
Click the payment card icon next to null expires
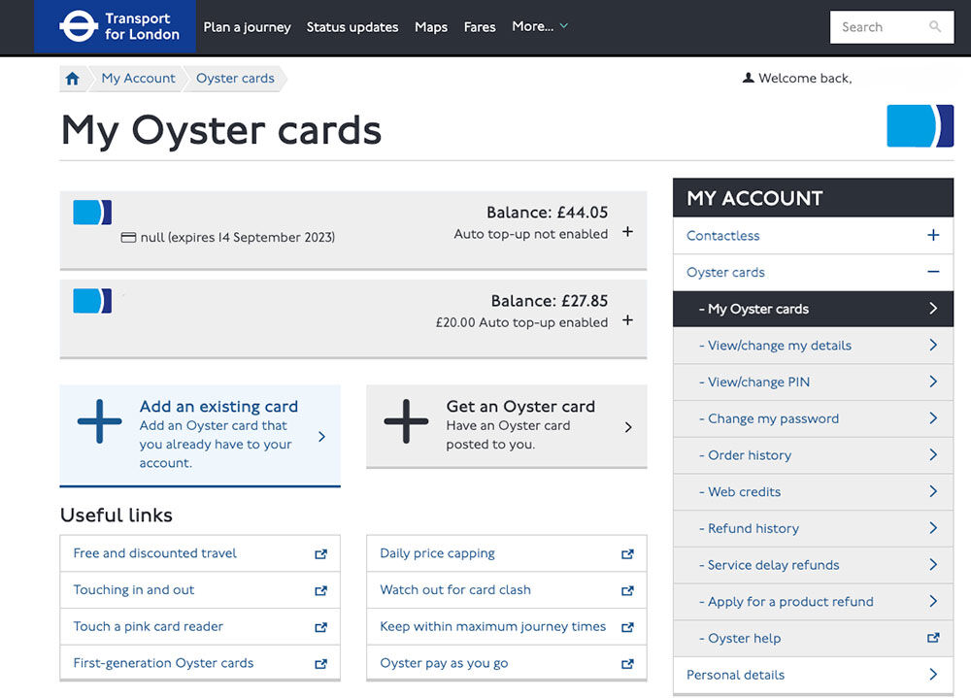[128, 237]
